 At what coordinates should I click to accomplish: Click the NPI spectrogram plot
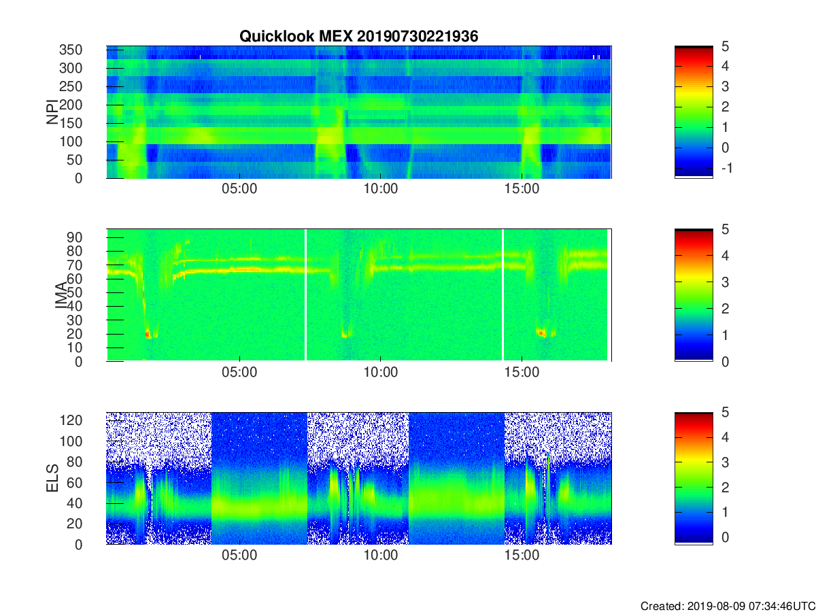click(x=359, y=112)
